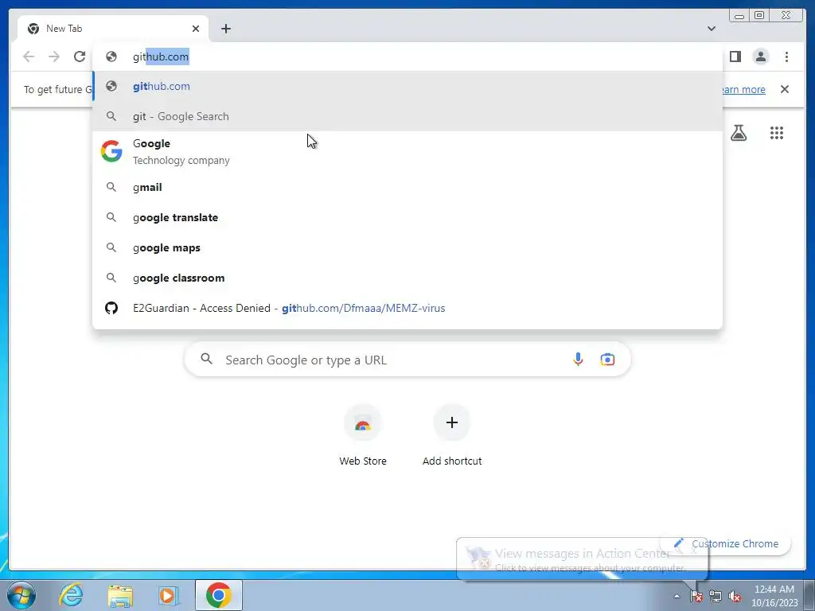Viewport: 815px width, 611px height.
Task: Select the New Tab tab
Action: coord(113,29)
